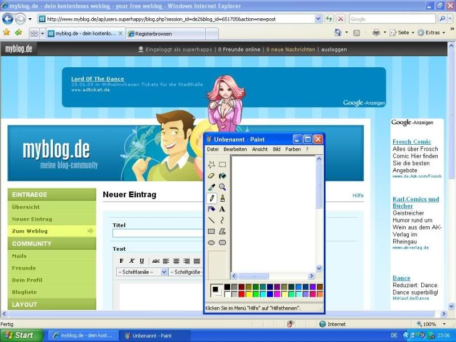Align text left in blog editor
Screen dimensions: 456x342
tap(166, 261)
